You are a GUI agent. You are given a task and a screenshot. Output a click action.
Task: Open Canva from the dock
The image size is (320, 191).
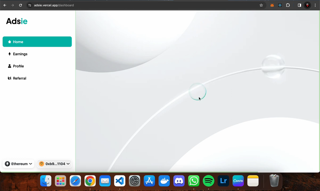pos(238,181)
